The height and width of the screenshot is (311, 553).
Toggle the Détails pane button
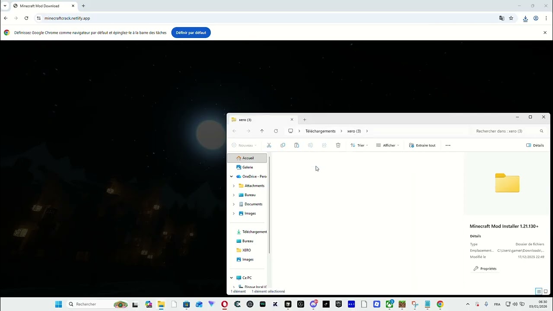[x=535, y=145]
